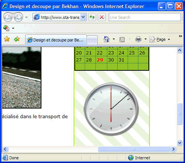Open the recent pages dropdown arrow
This screenshot has height=163, width=185.
click(26, 17)
